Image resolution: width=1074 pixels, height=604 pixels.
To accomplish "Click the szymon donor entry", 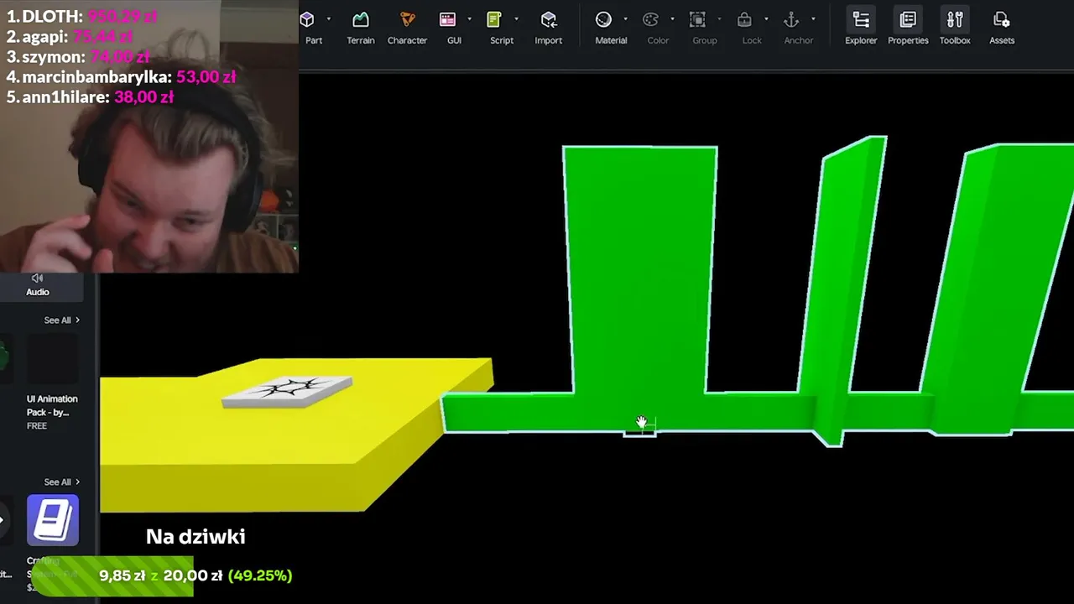I will point(78,56).
